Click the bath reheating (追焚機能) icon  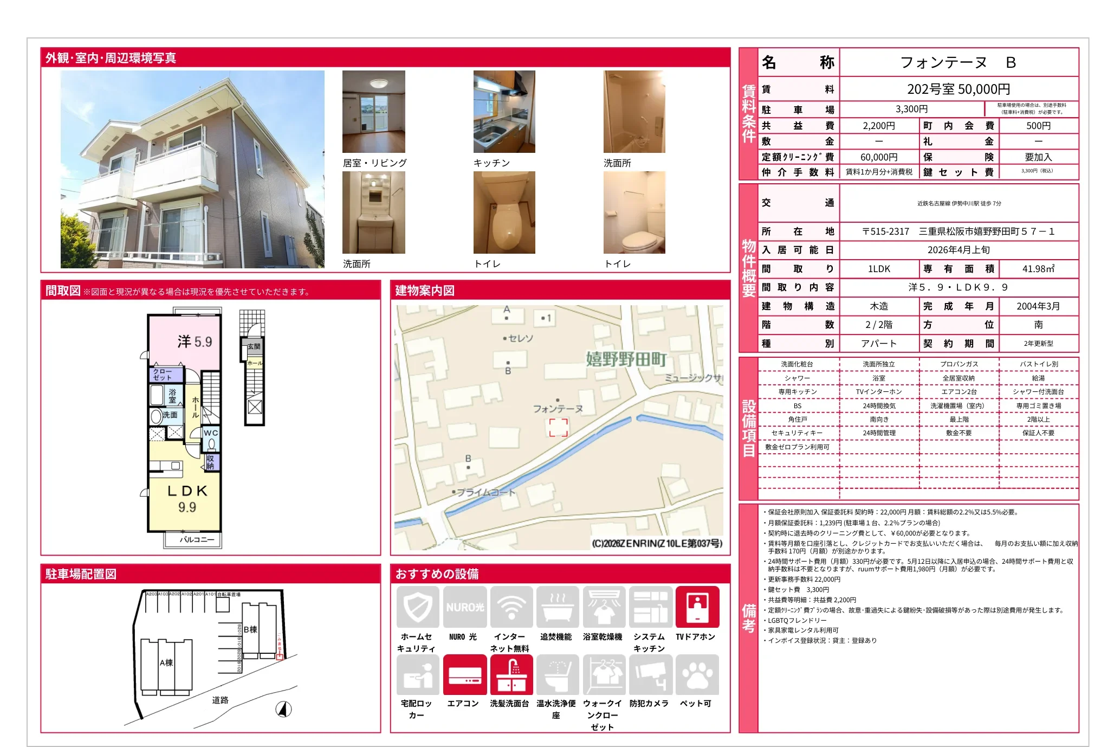557,607
